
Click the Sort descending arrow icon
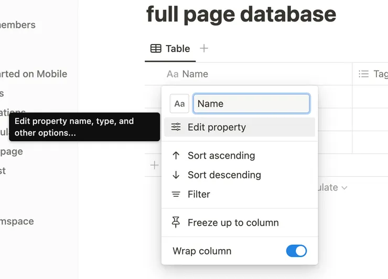[176, 175]
